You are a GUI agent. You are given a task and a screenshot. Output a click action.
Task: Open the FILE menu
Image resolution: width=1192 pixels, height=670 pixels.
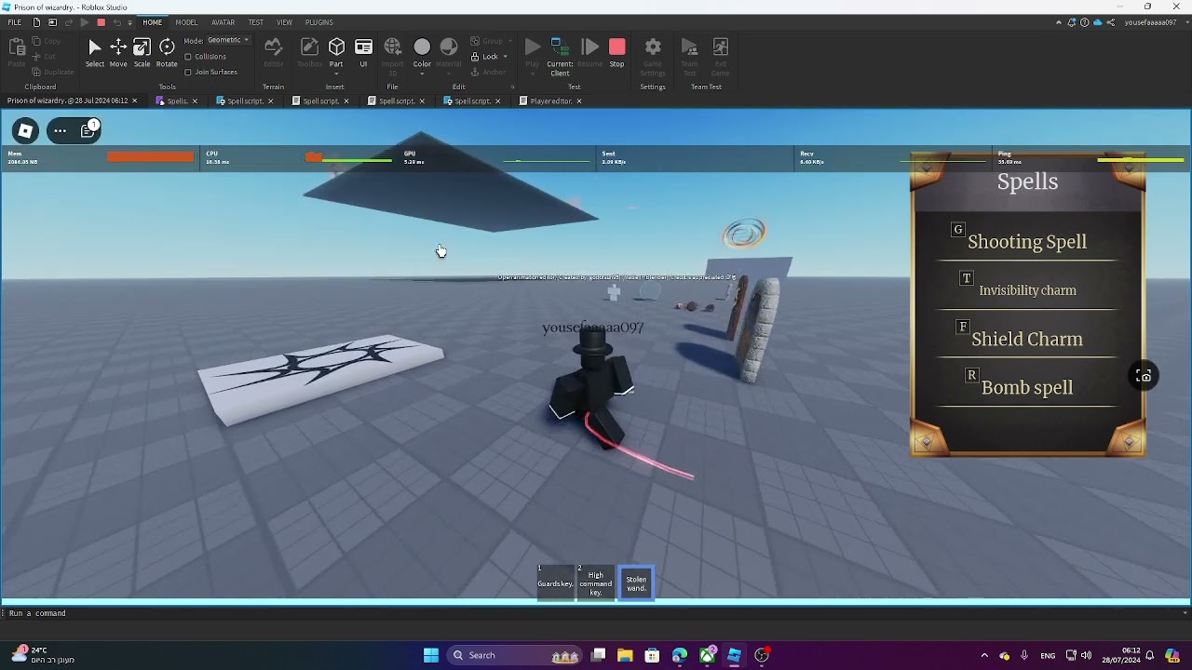(15, 22)
